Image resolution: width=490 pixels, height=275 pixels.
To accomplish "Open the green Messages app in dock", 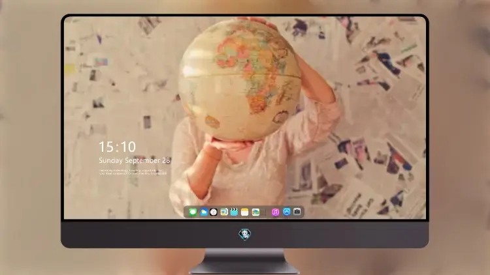I will (x=193, y=212).
